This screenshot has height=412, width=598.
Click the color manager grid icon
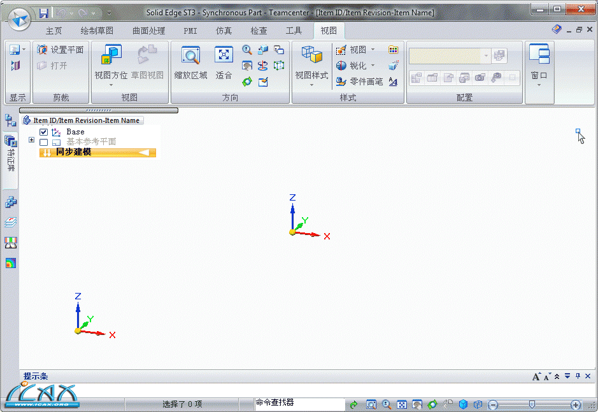coord(393,50)
